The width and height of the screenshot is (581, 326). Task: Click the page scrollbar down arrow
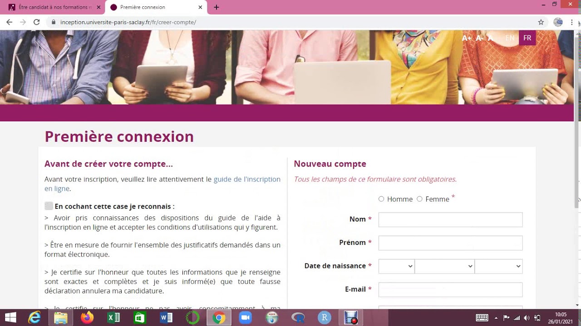[577, 305]
